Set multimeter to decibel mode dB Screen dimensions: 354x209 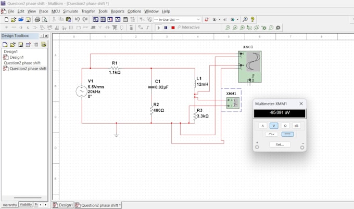(x=296, y=126)
